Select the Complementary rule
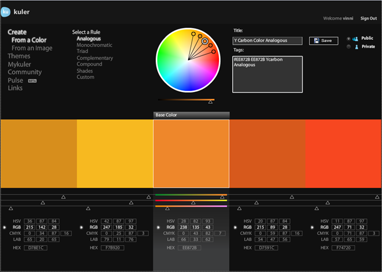382x272 pixels. (x=95, y=58)
